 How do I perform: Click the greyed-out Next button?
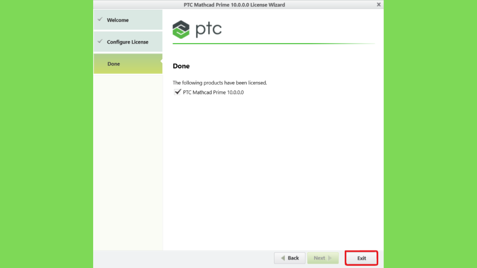coord(323,258)
